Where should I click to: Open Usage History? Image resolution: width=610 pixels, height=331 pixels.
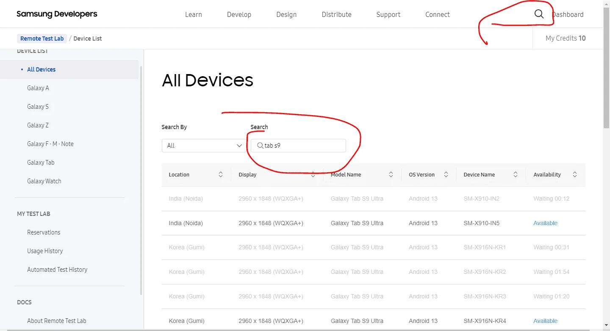[45, 251]
